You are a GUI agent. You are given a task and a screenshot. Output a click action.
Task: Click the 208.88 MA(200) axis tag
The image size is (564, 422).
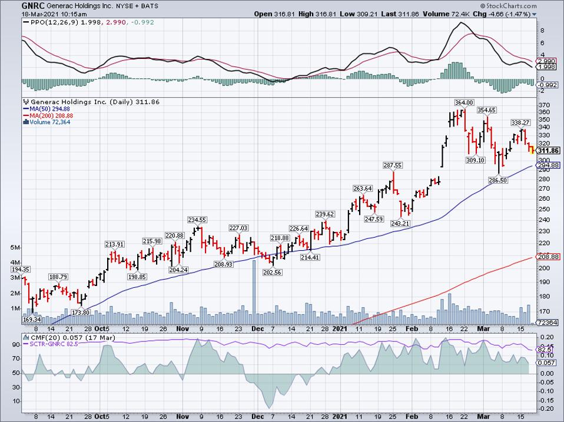tap(549, 257)
